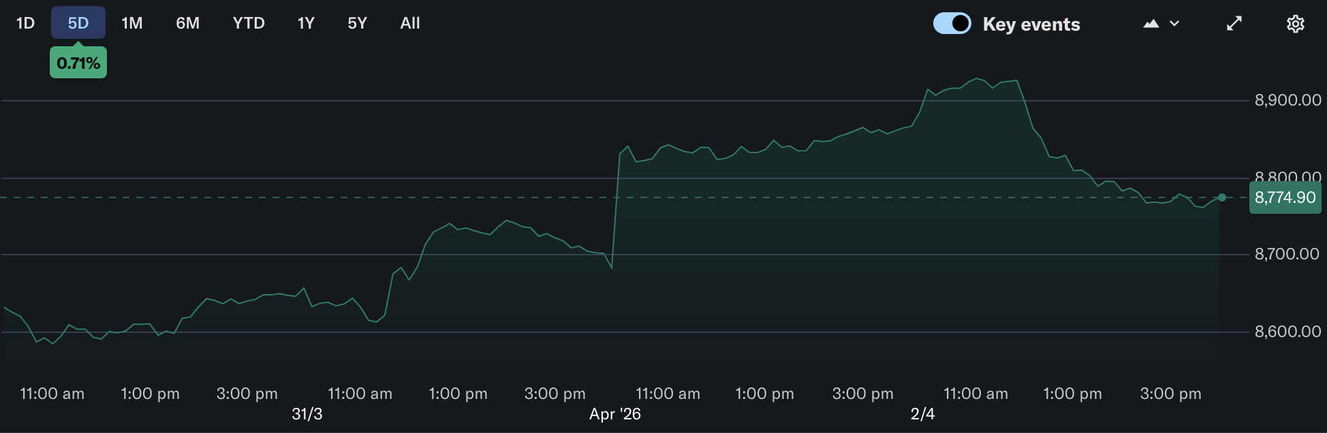Show year-to-date YTD range
The height and width of the screenshot is (433, 1327).
point(249,23)
